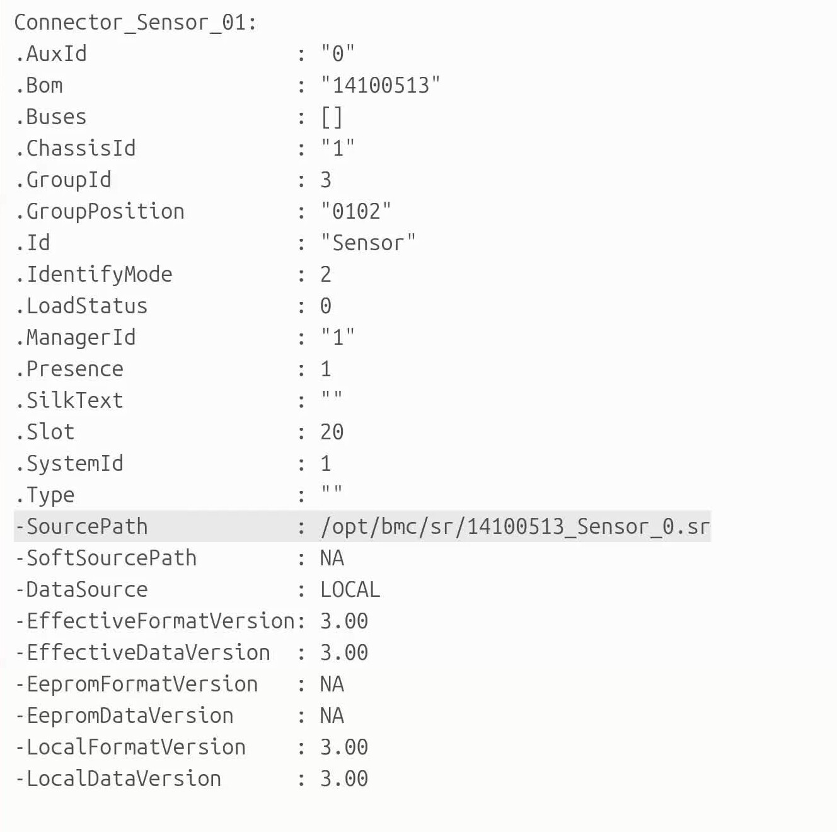Click the Connector_Sensor_01 heading line
Image resolution: width=837 pixels, height=832 pixels.
pos(135,23)
